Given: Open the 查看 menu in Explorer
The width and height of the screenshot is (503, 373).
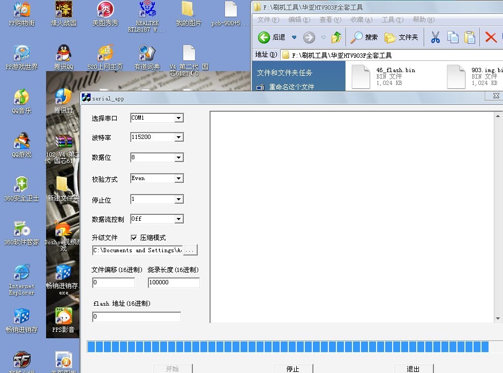Looking at the screenshot, I should [328, 19].
